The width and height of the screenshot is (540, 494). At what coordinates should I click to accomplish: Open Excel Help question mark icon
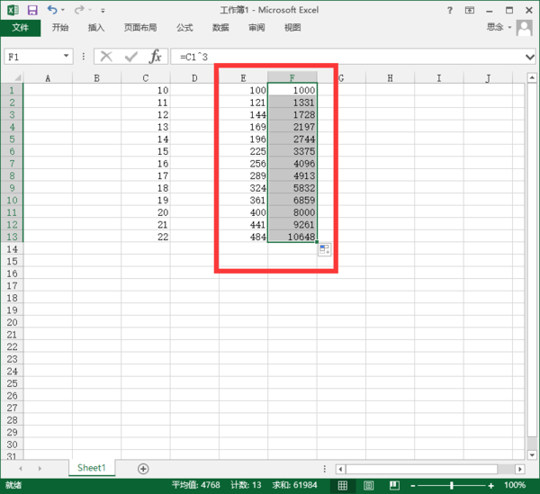tap(449, 10)
